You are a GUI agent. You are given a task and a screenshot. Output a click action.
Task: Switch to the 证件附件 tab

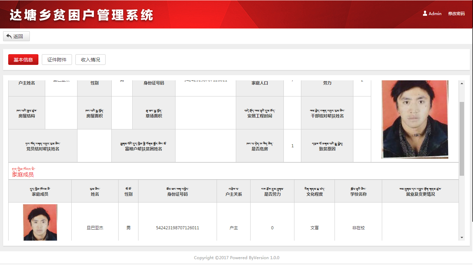click(x=57, y=60)
